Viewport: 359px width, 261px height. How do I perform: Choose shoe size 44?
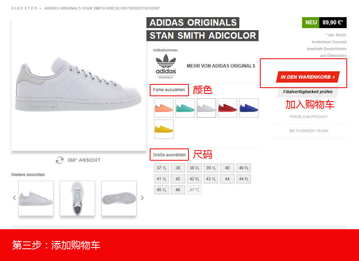(227, 179)
